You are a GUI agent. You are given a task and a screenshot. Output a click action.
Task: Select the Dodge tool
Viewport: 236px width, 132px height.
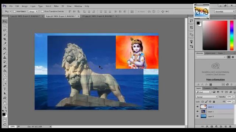(5, 80)
